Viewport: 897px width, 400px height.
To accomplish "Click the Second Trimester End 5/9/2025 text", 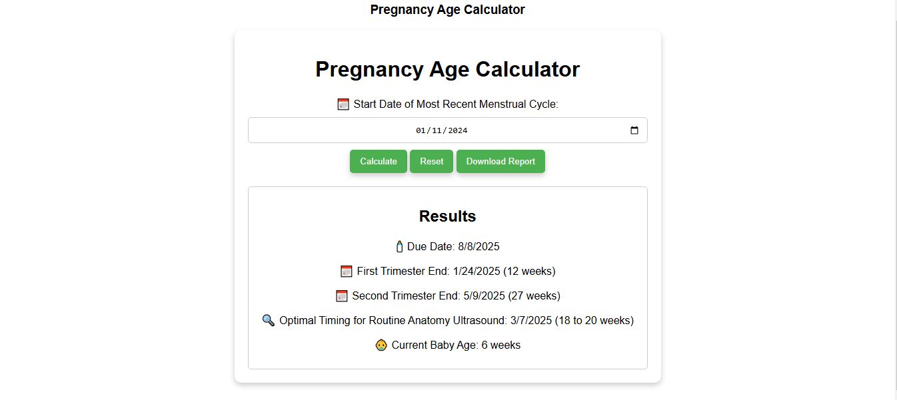I will click(x=456, y=296).
